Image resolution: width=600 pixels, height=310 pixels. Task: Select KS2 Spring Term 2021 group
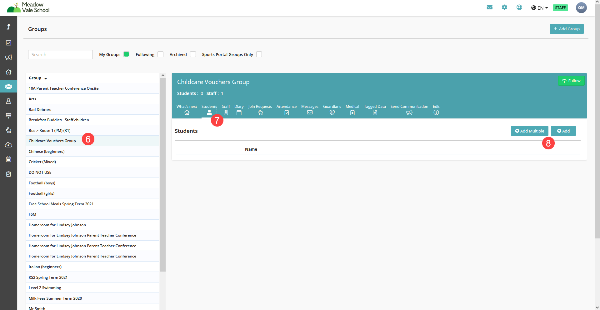pyautogui.click(x=92, y=277)
